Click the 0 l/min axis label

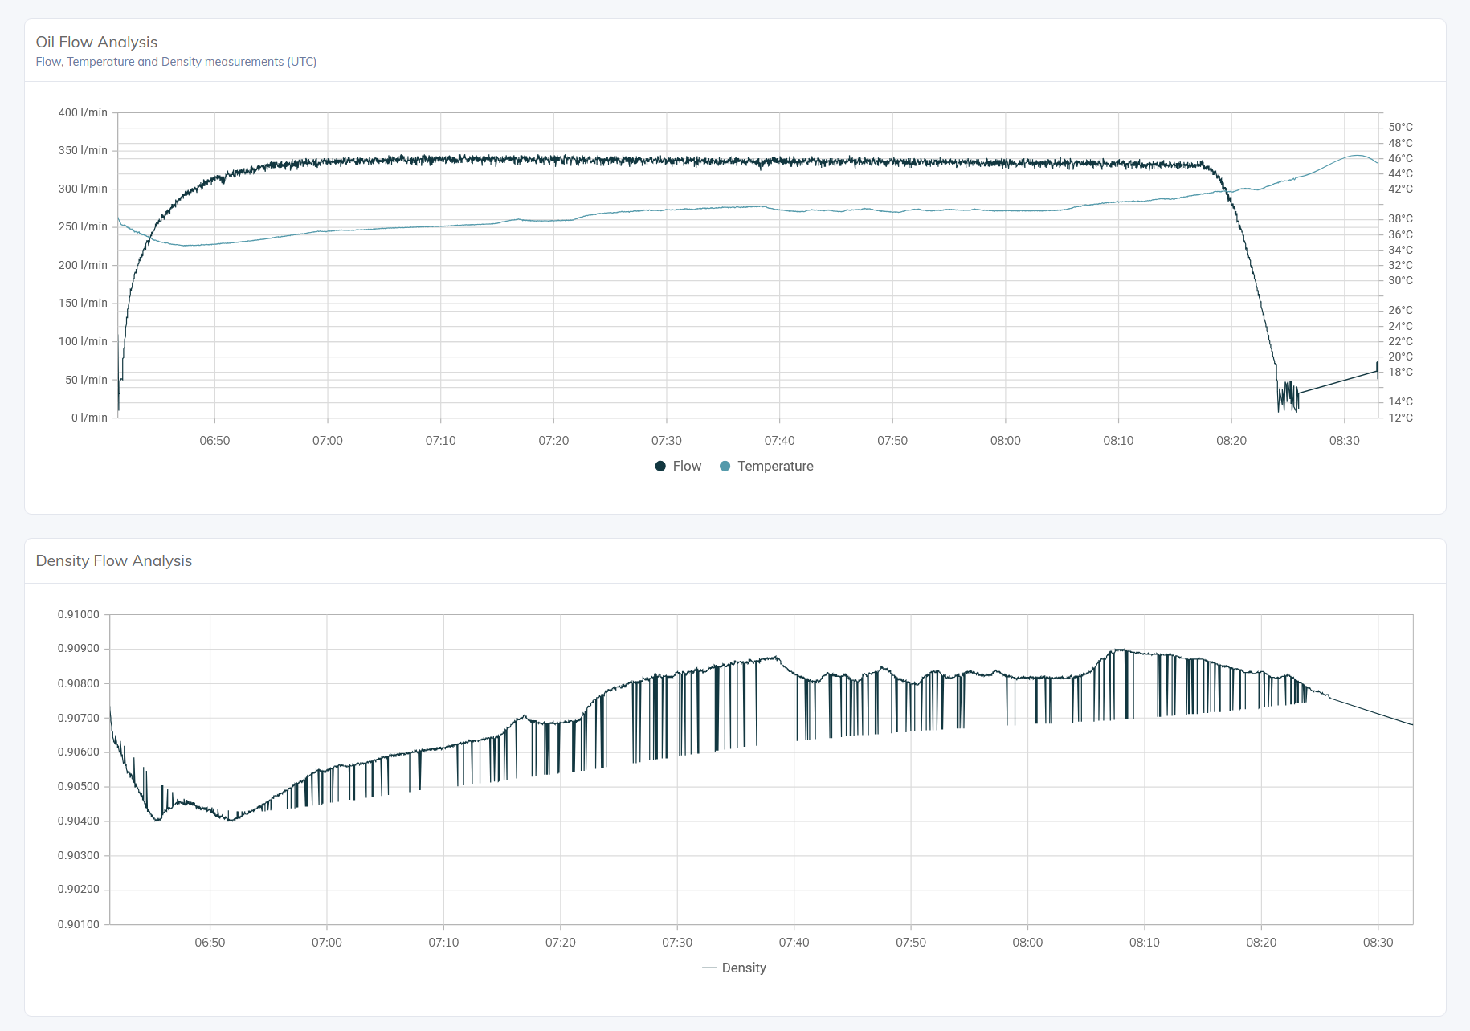coord(89,418)
